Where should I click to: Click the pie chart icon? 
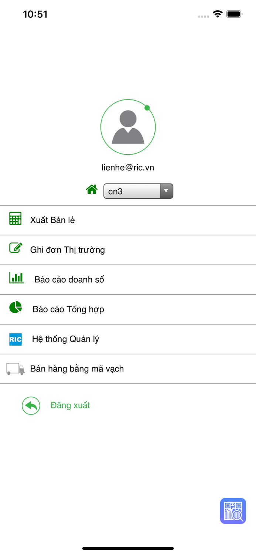[16, 307]
